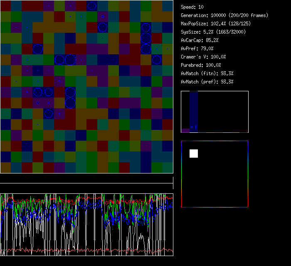This screenshot has height=266, width=291.
Task: Click the Cramer's V: 100.0% line
Action: click(204, 57)
